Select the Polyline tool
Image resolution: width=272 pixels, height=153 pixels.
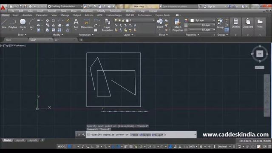click(13, 23)
